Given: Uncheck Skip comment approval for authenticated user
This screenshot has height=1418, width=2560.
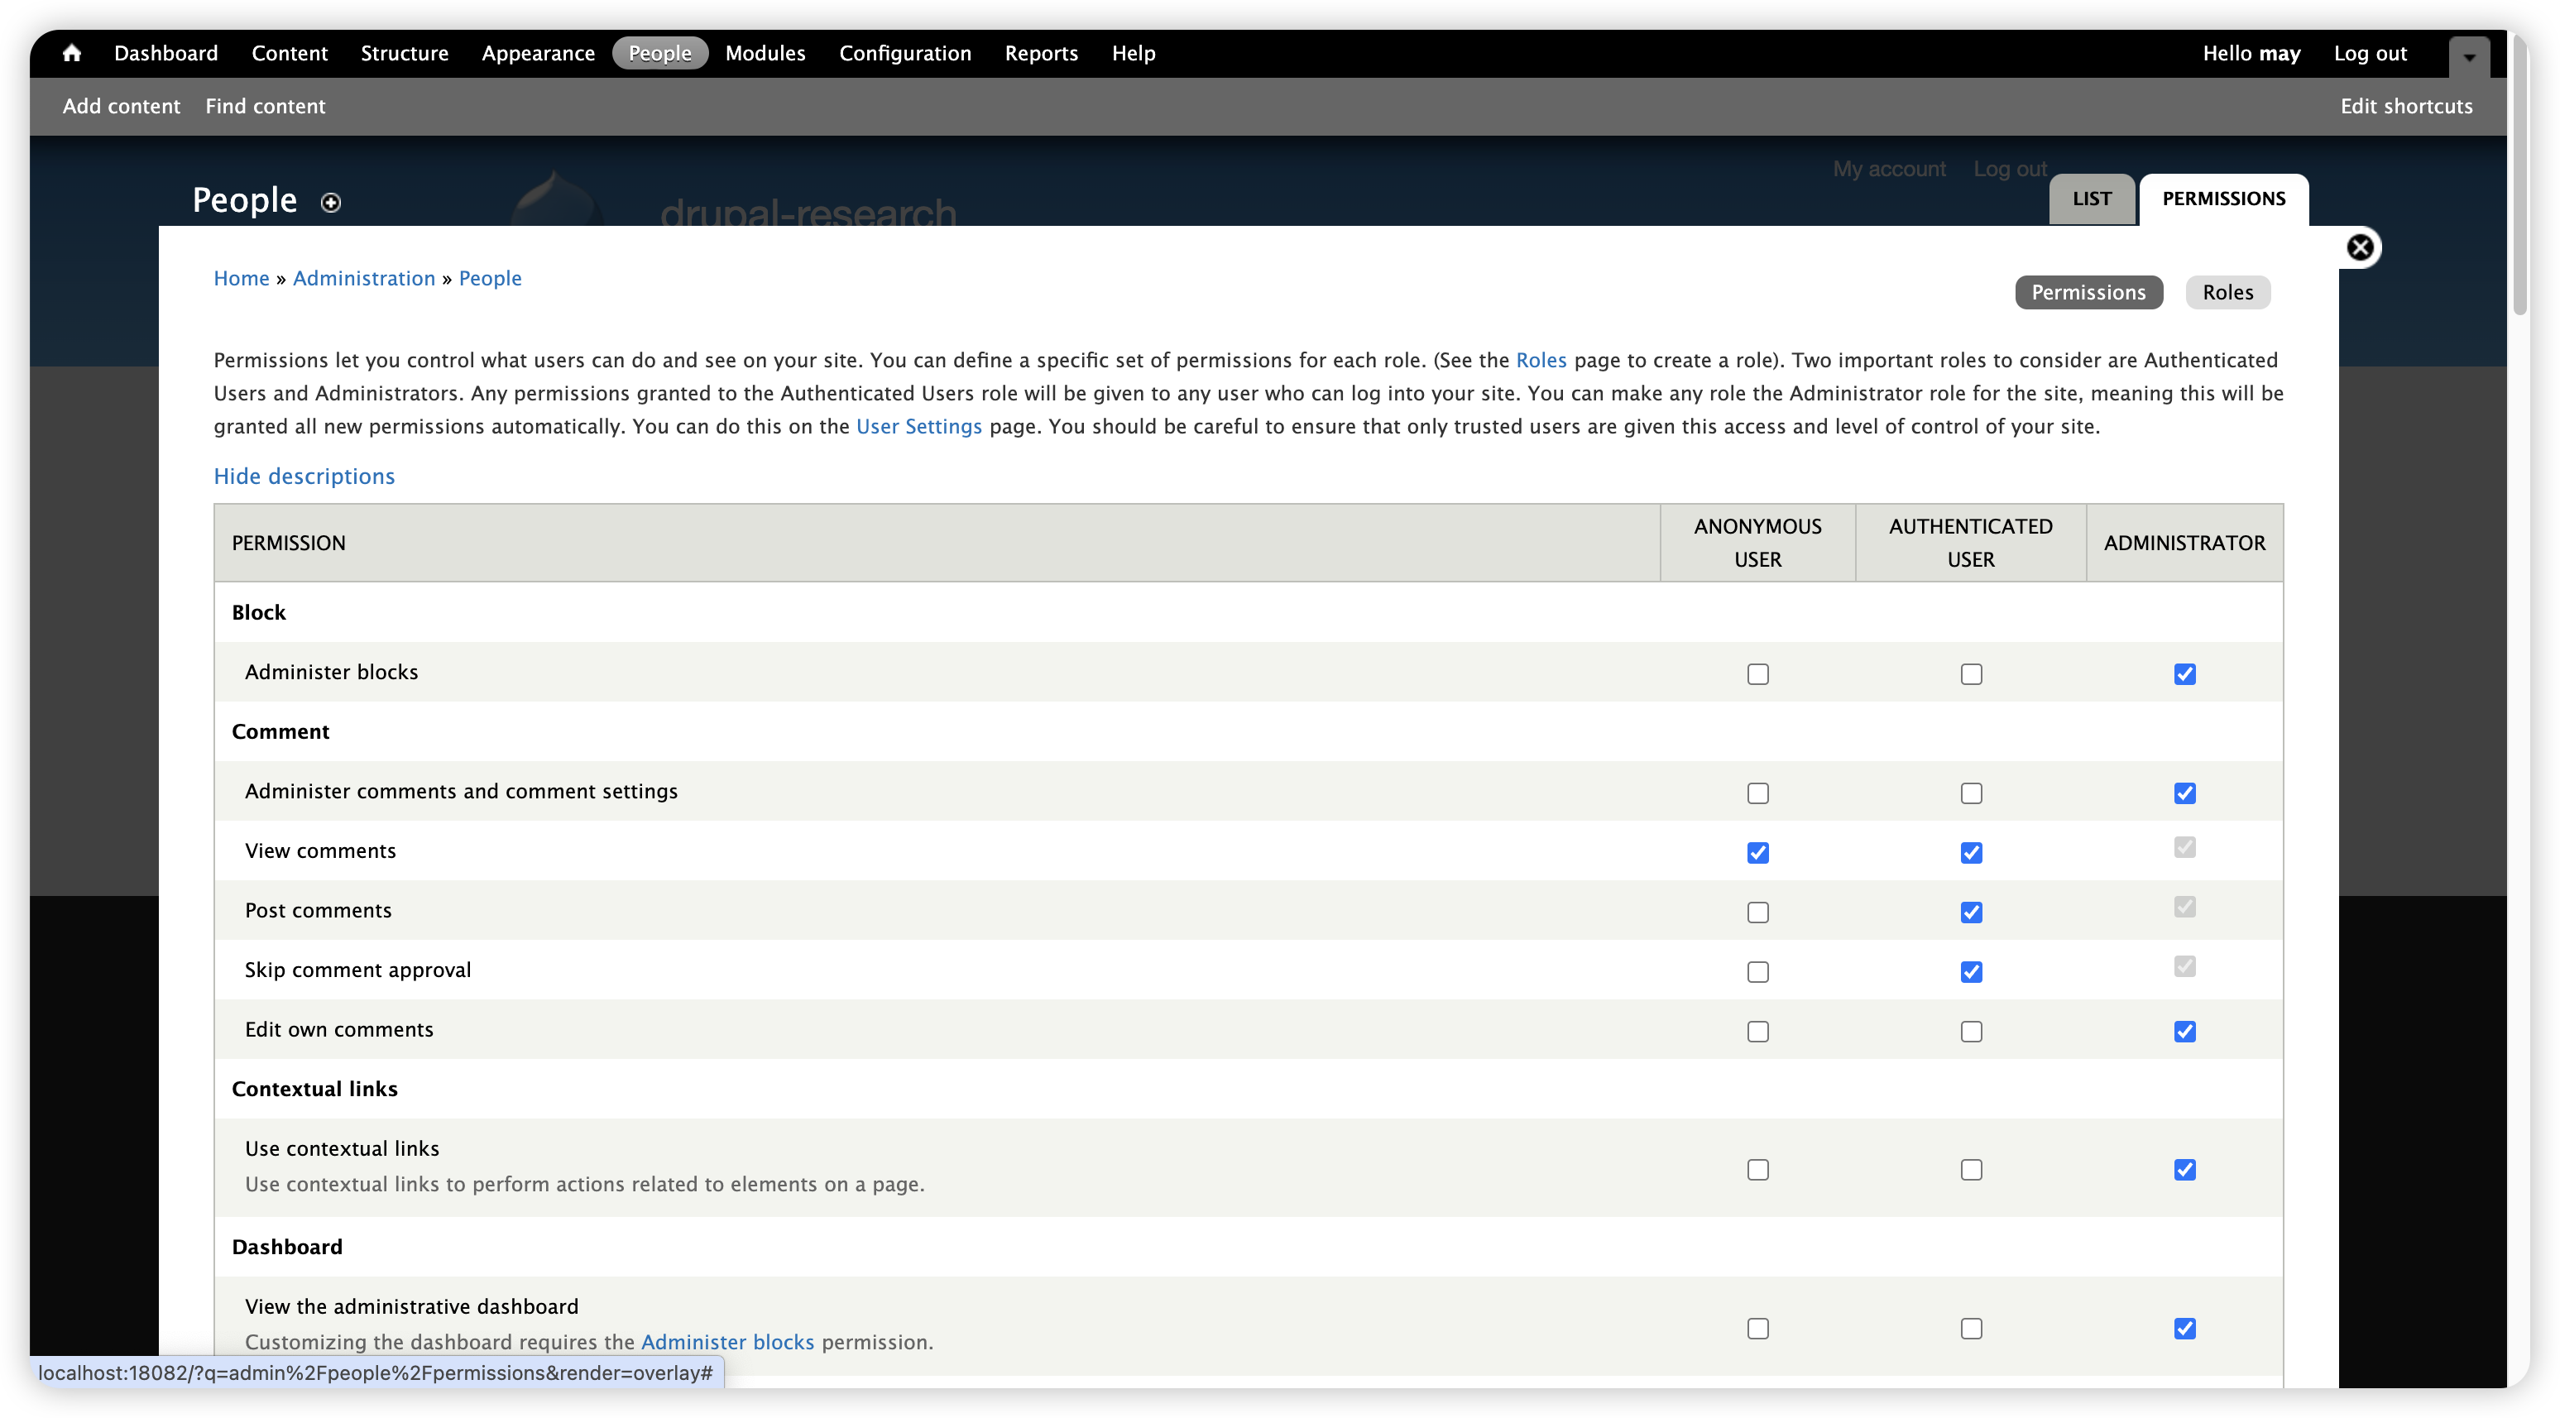Looking at the screenshot, I should coord(1971,972).
